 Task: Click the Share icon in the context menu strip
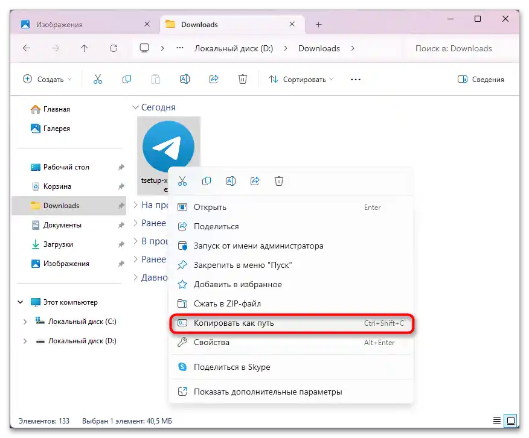255,180
